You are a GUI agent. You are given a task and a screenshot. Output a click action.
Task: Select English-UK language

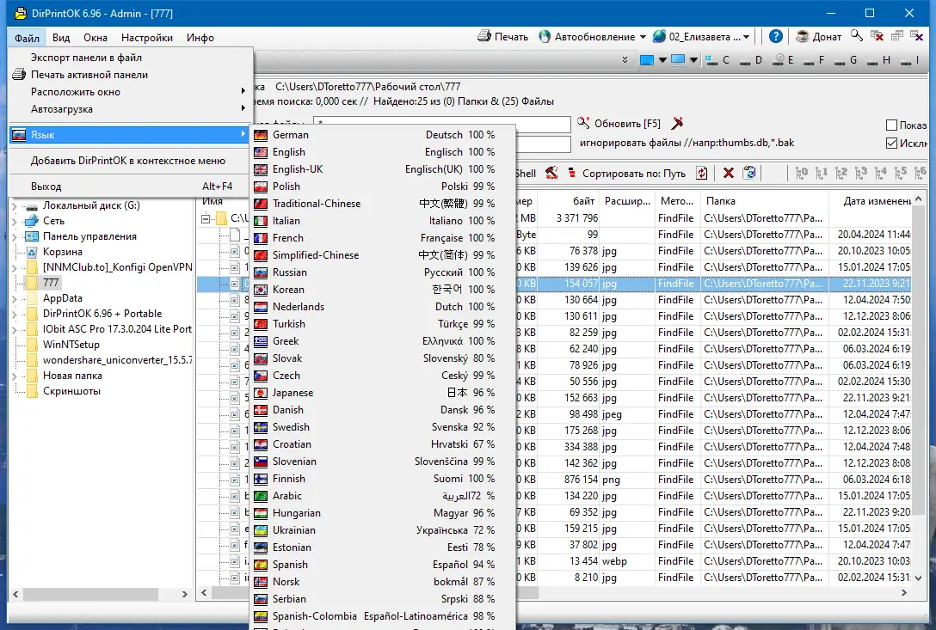coord(382,169)
